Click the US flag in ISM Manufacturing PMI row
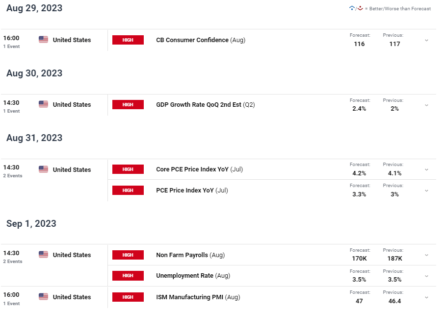The image size is (444, 311). tap(43, 297)
